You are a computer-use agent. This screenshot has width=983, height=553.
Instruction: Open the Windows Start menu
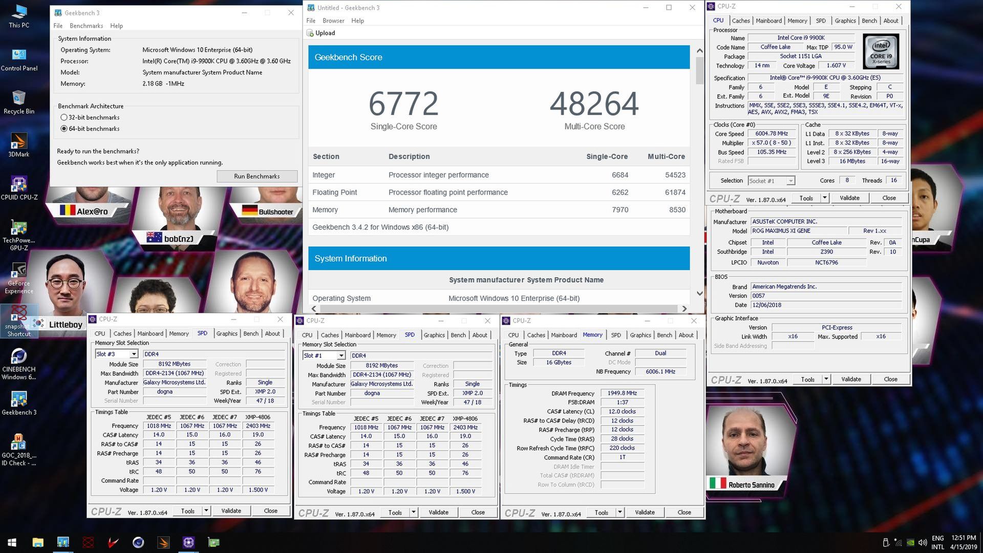pyautogui.click(x=12, y=542)
